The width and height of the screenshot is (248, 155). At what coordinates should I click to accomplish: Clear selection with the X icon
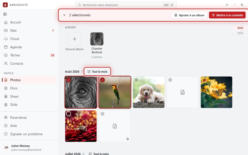[64, 15]
